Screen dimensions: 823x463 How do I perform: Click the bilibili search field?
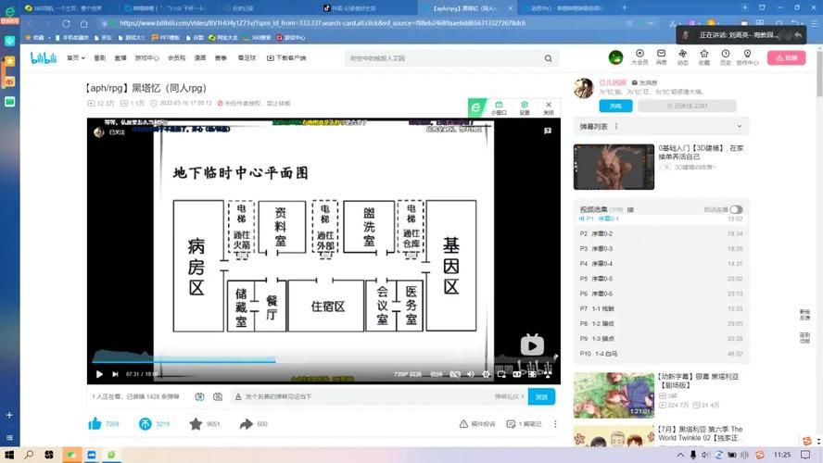pos(444,58)
